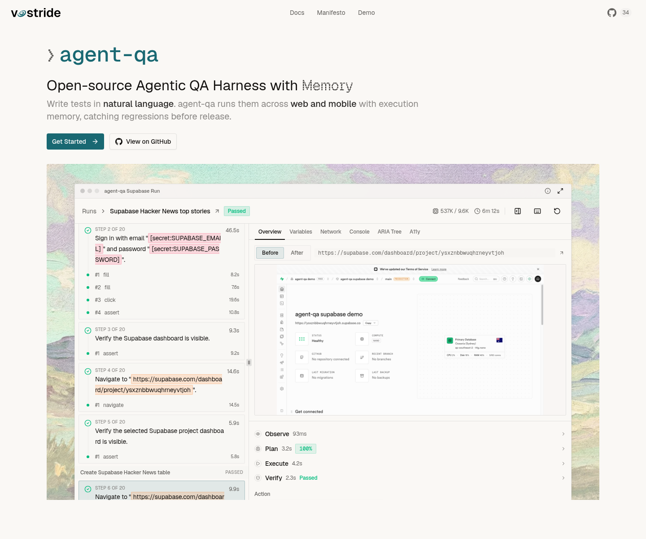Expand the Verify row chevron
The width and height of the screenshot is (646, 539).
click(563, 478)
